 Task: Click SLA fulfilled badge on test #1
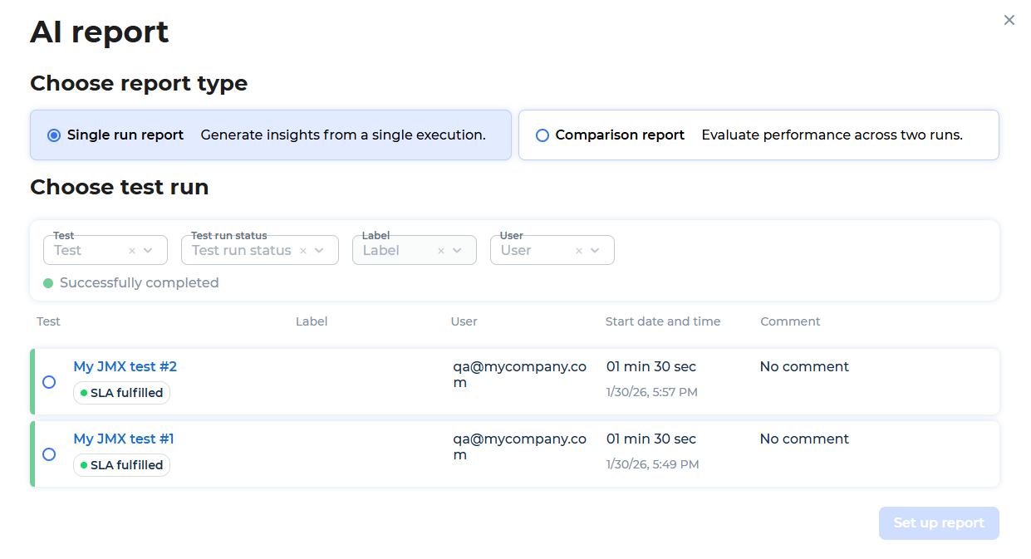pyautogui.click(x=122, y=465)
